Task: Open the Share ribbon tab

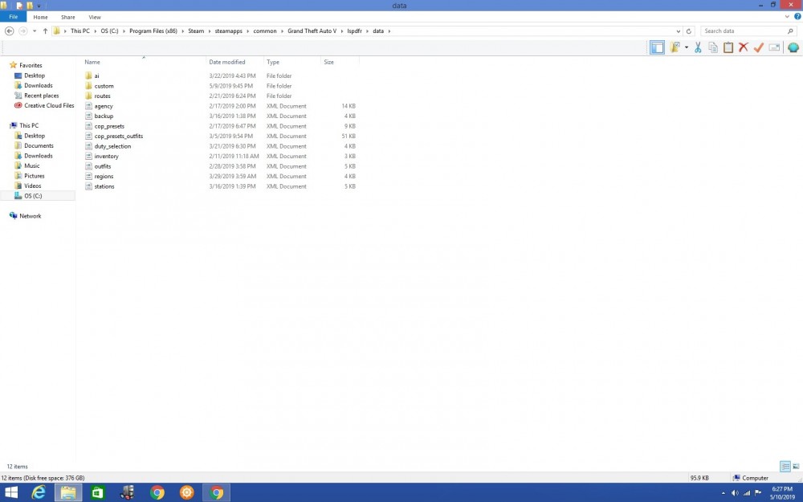Action: tap(68, 17)
